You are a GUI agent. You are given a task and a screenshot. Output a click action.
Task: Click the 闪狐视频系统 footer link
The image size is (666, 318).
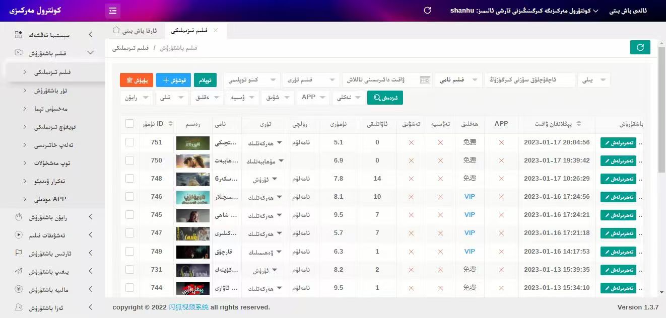coord(188,307)
